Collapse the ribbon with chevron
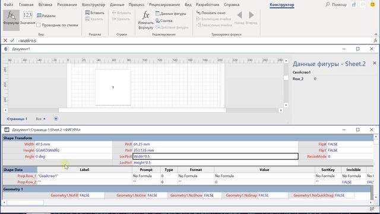 [x=376, y=34]
